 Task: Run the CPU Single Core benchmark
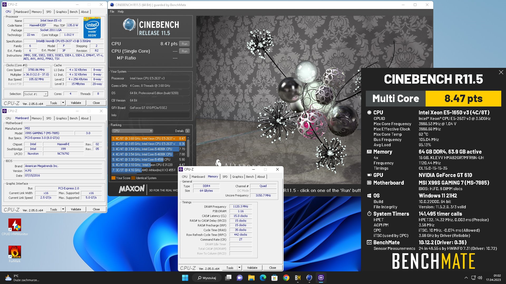[x=184, y=51]
